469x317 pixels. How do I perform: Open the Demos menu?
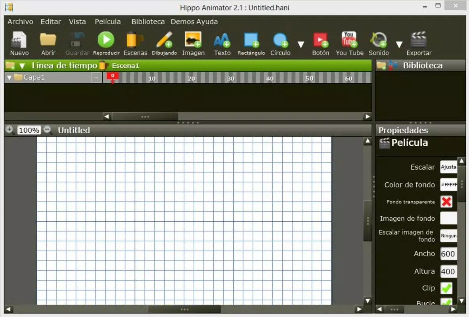(182, 21)
